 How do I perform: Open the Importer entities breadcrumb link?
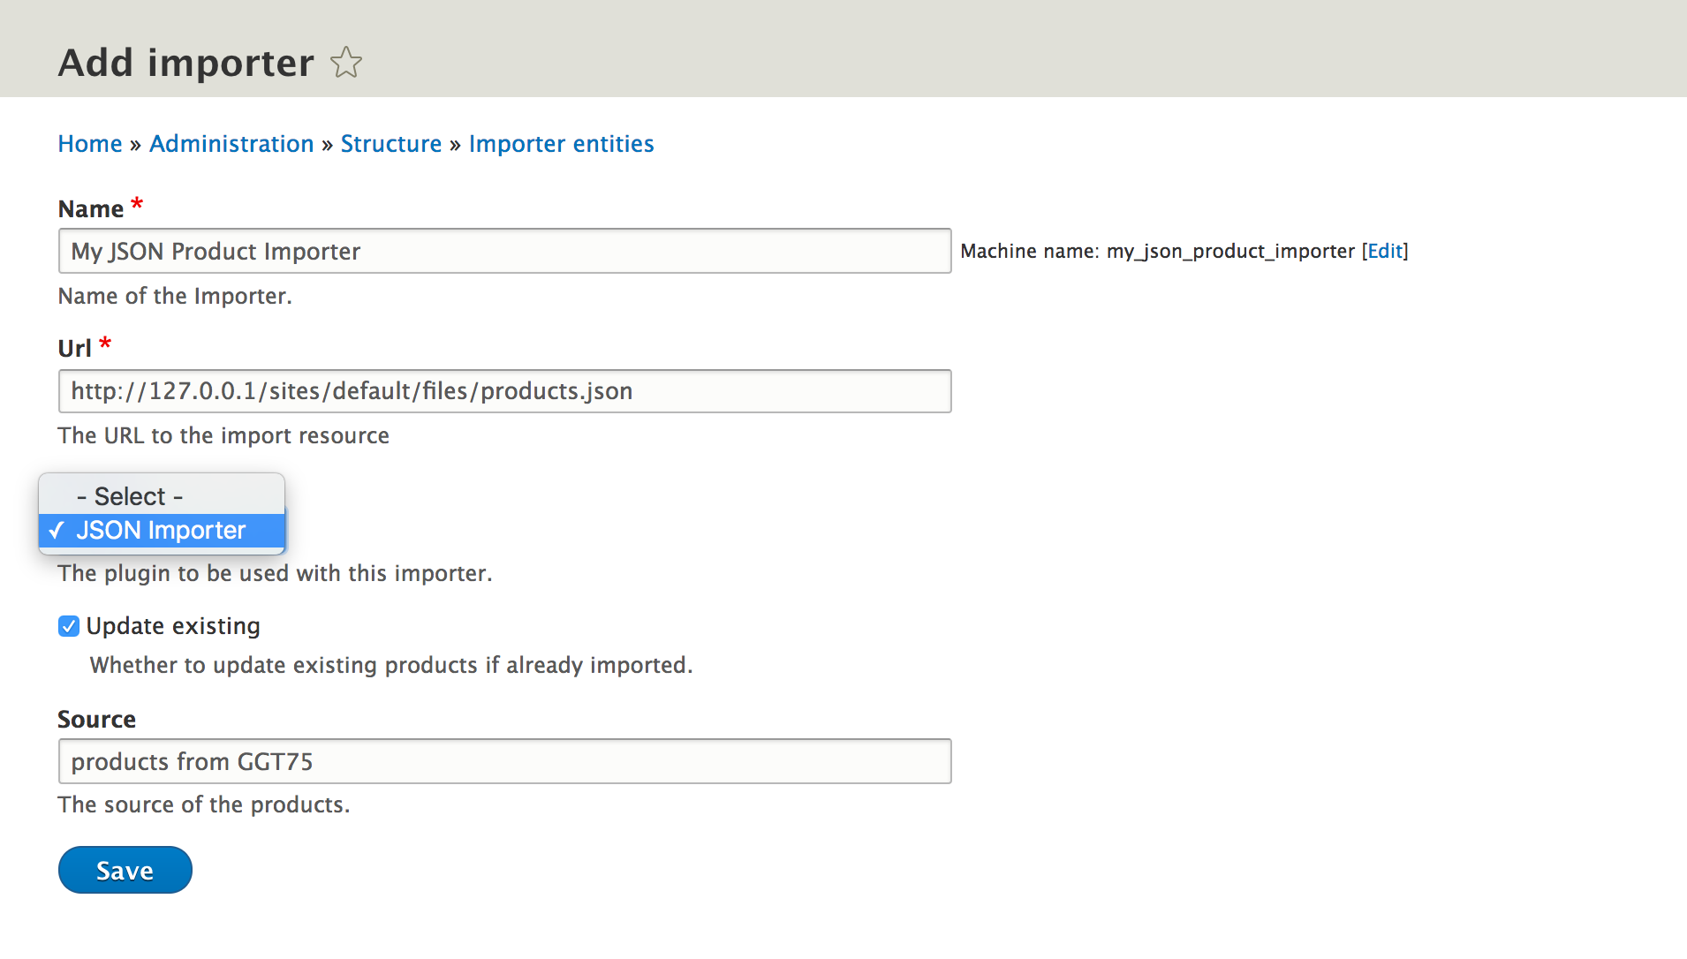[x=561, y=144]
